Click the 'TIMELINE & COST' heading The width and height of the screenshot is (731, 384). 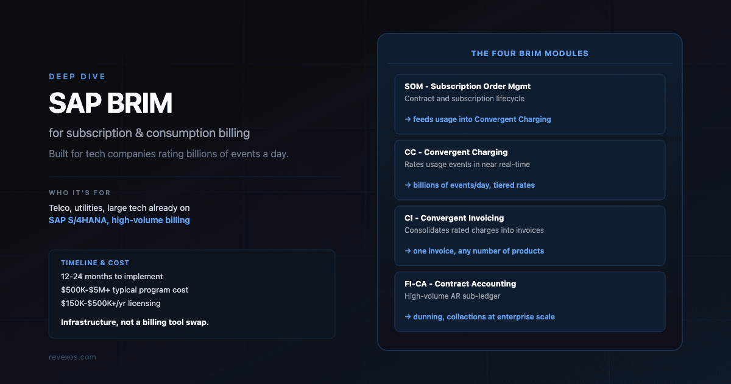95,263
